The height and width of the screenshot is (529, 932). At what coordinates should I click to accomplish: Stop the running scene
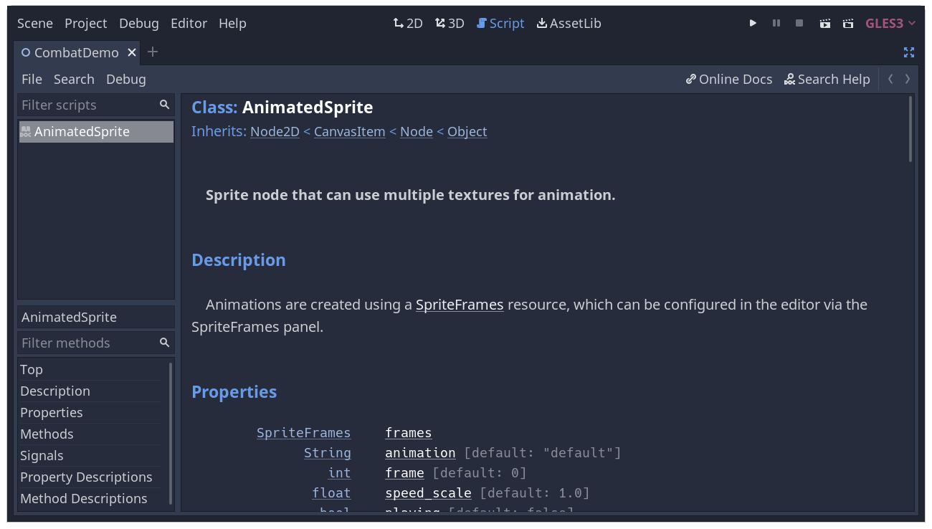coord(799,23)
